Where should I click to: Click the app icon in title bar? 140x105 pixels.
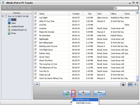click(x=3, y=3)
